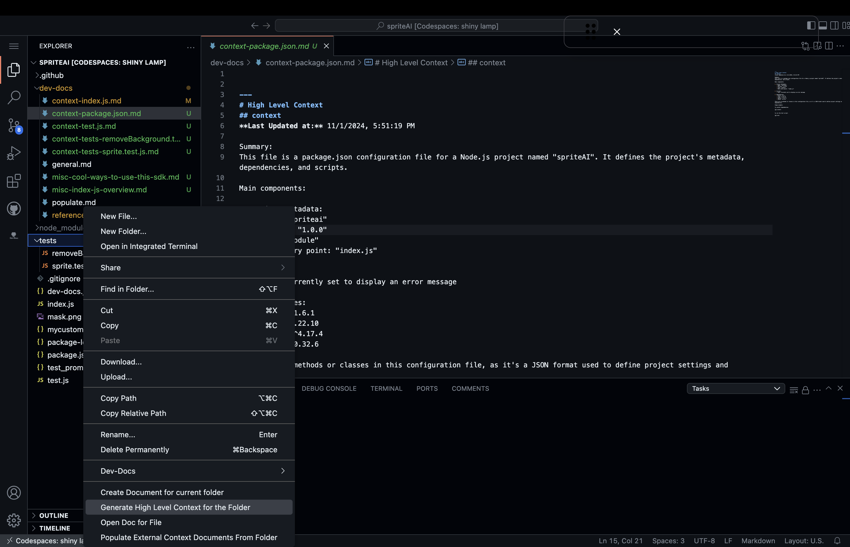Click the Markdown language mode in status bar

coord(758,541)
